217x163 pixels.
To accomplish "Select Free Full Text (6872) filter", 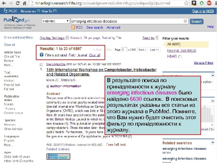I will pos(181,50).
